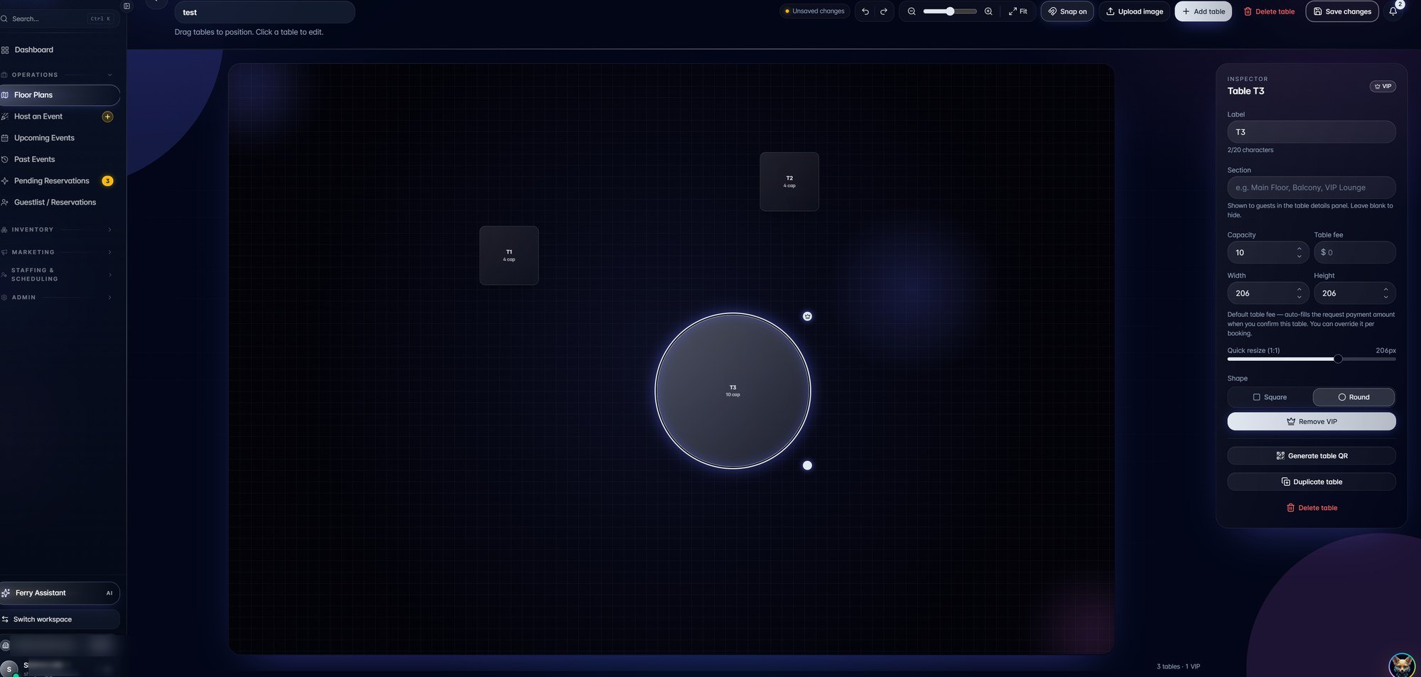The width and height of the screenshot is (1421, 677).
Task: Open the notifications bell
Action: [x=1393, y=11]
